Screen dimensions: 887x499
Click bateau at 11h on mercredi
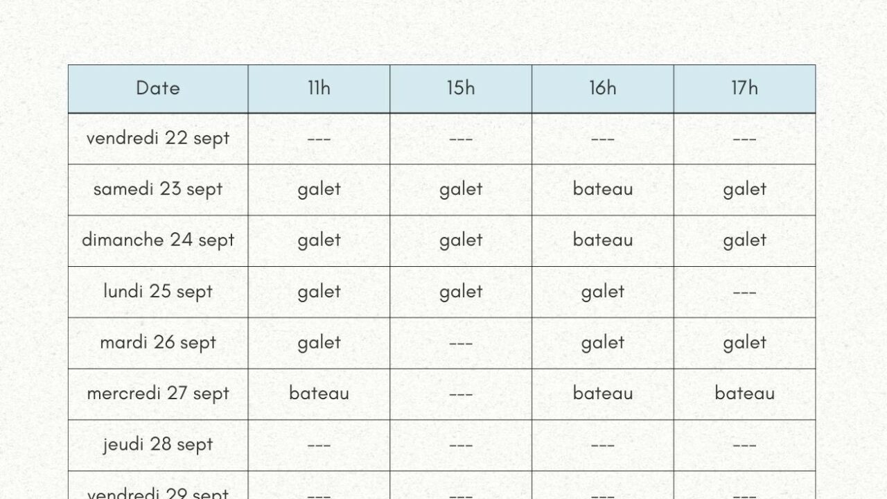(x=319, y=394)
